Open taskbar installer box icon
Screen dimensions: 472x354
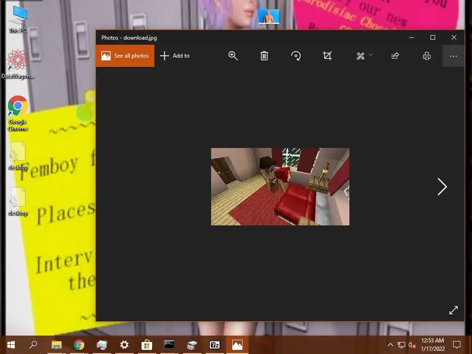(x=192, y=345)
